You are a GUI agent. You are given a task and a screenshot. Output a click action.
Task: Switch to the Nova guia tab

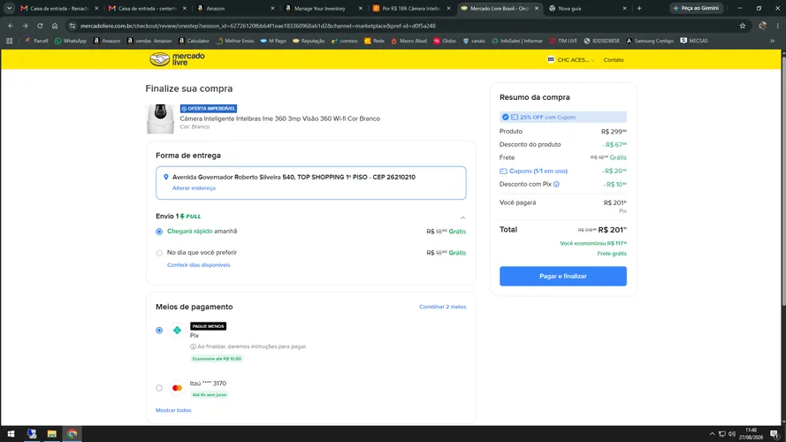point(587,8)
